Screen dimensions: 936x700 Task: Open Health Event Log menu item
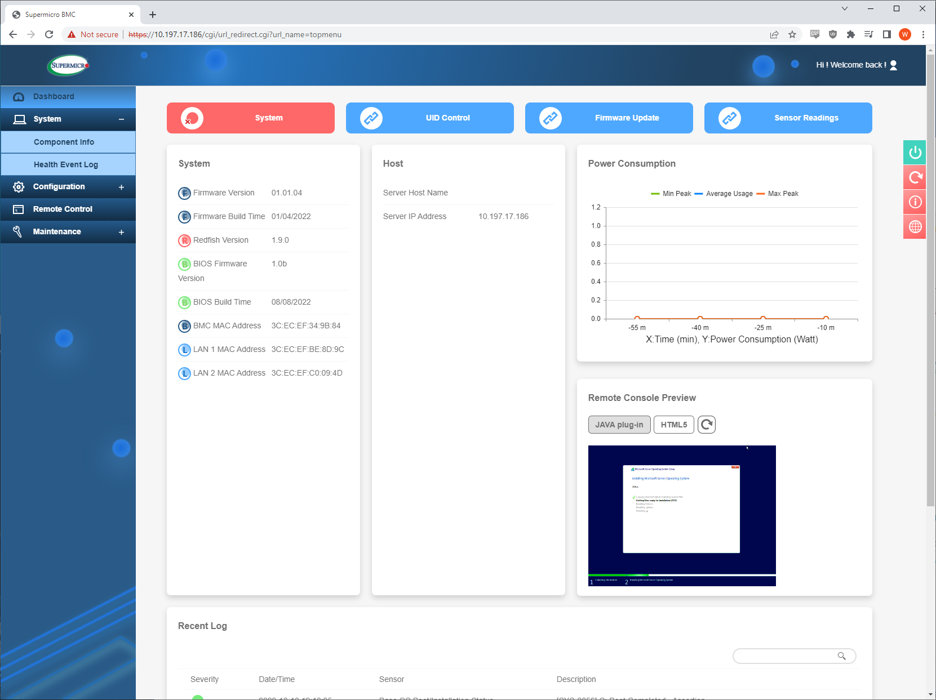pos(66,164)
